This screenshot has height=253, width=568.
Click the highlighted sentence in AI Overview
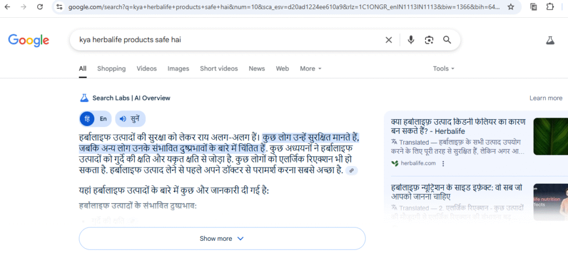[x=220, y=143]
